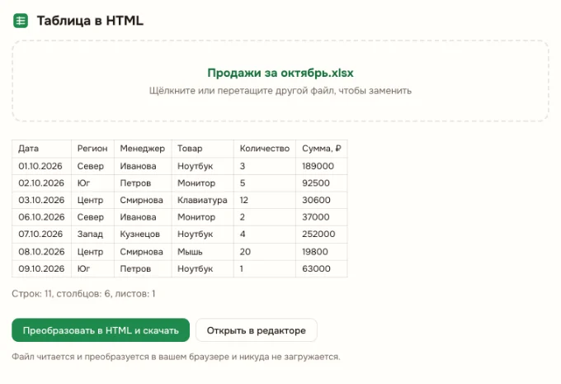Screen dimensions: 561x384
Task: Click date cell 09.10.2026
Action: pyautogui.click(x=41, y=268)
